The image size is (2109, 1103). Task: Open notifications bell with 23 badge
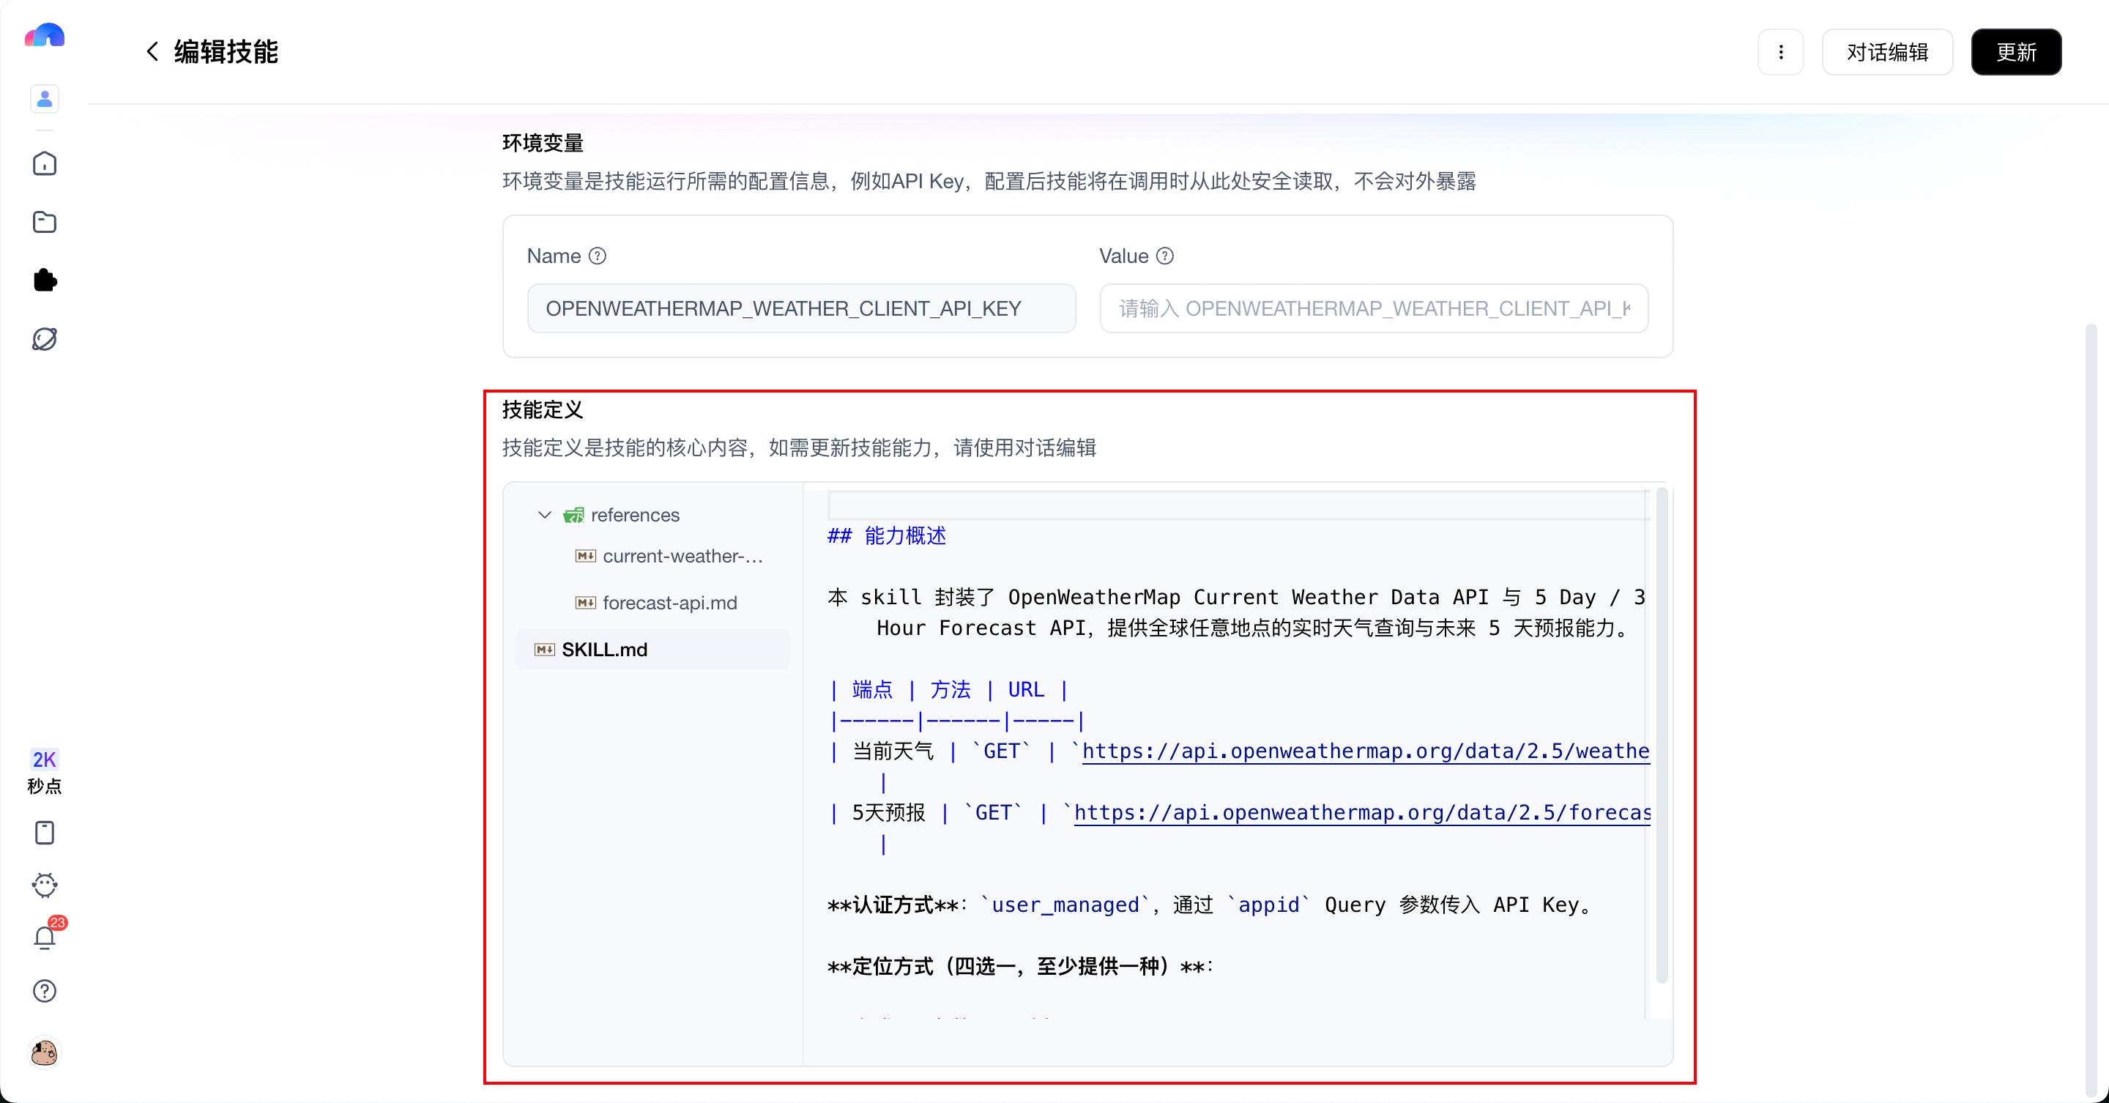[44, 937]
